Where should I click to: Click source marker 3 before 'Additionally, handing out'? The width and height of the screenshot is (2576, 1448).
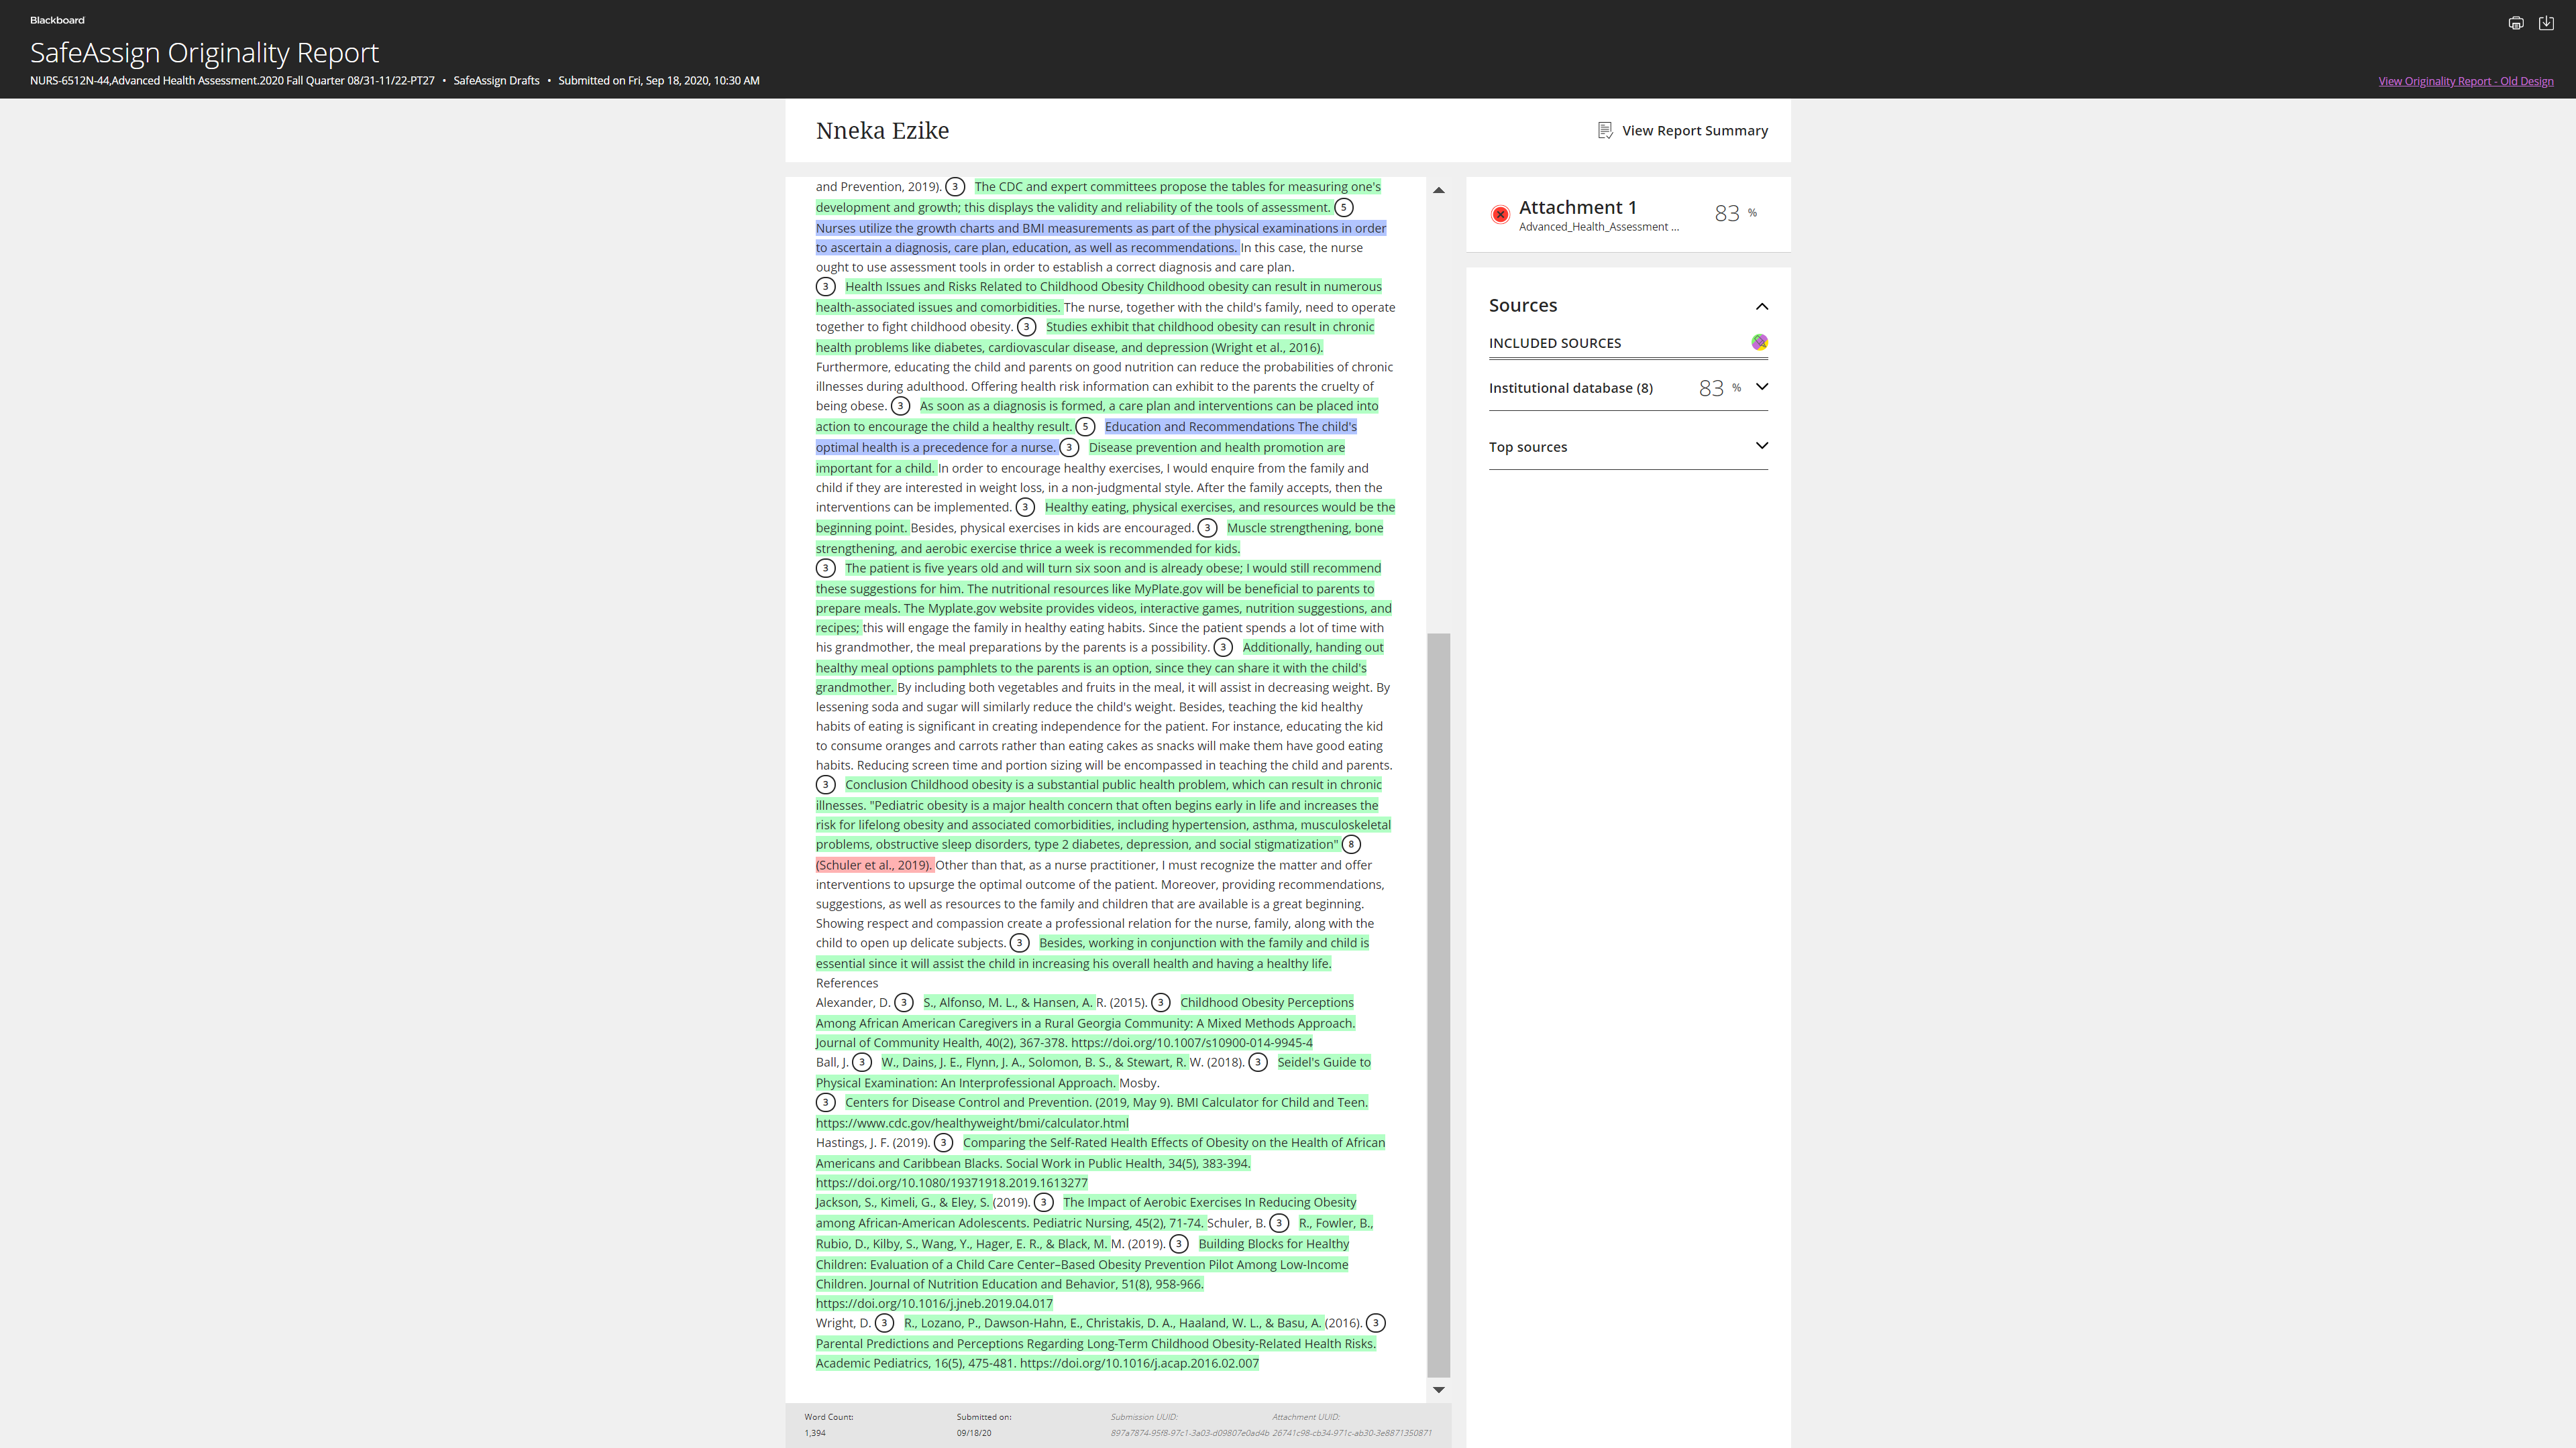1222,648
